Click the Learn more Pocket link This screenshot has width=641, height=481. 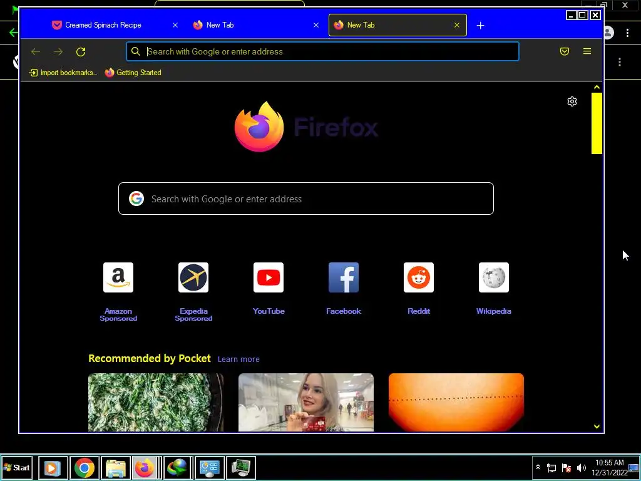tap(238, 359)
